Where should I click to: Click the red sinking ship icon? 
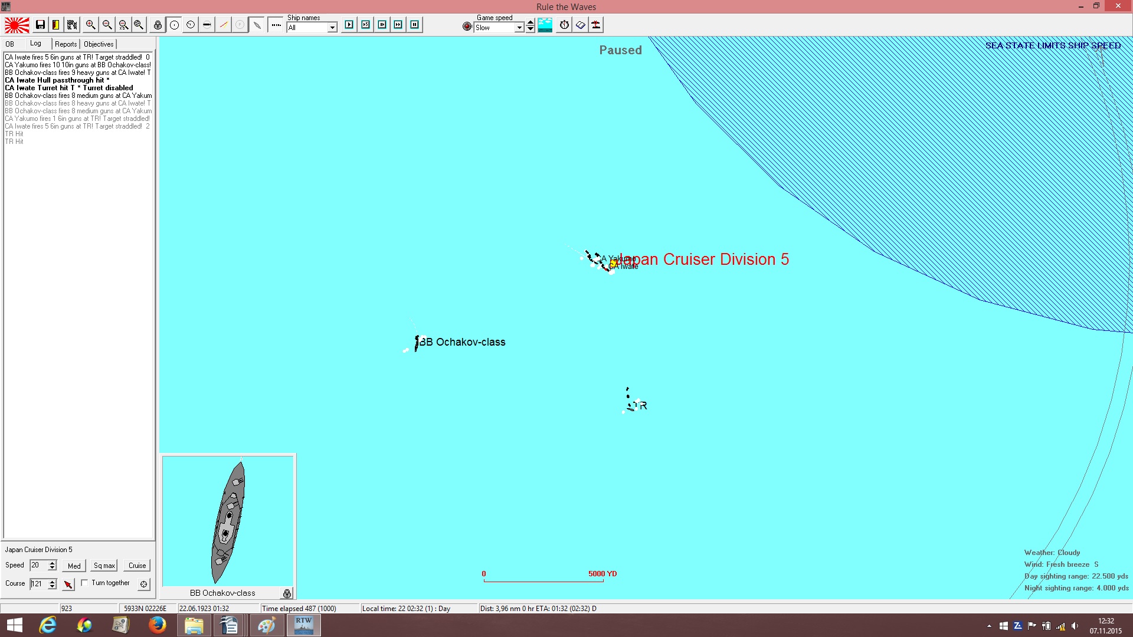click(597, 25)
